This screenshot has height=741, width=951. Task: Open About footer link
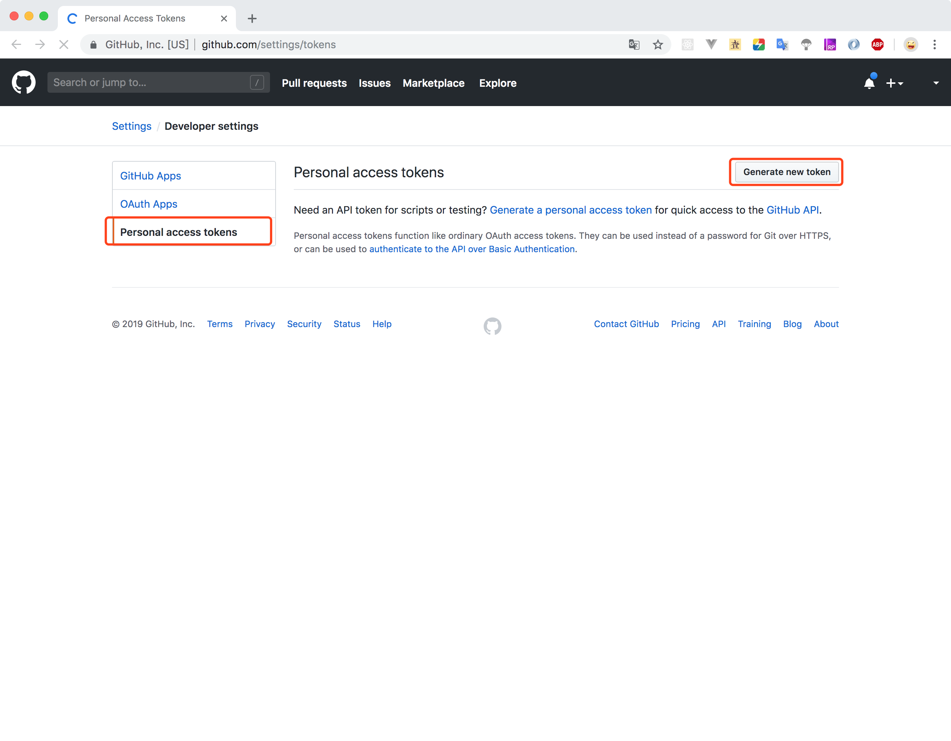coord(826,324)
